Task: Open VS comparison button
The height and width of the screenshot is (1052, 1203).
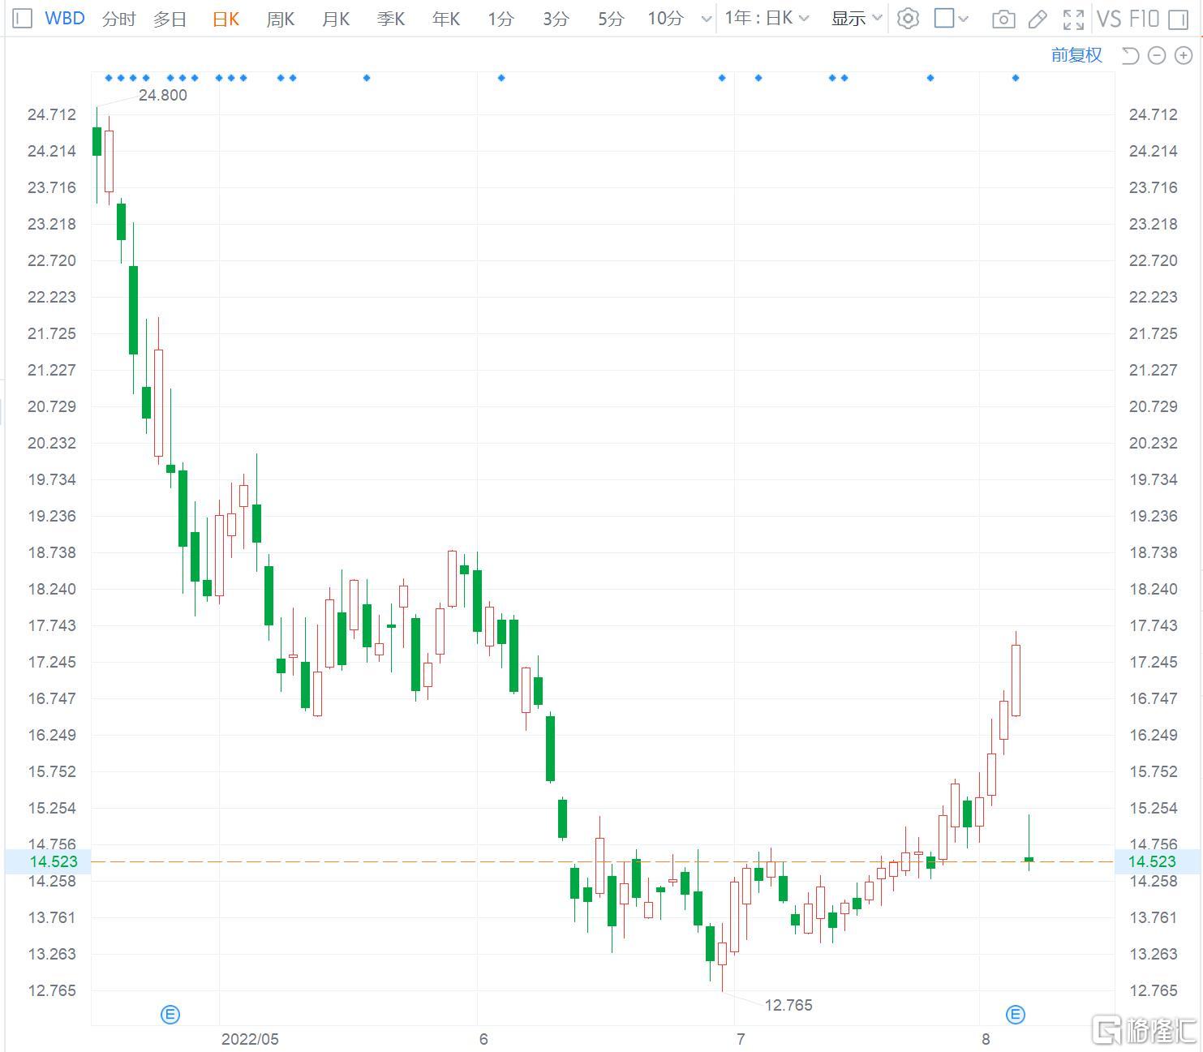Action: click(1109, 18)
